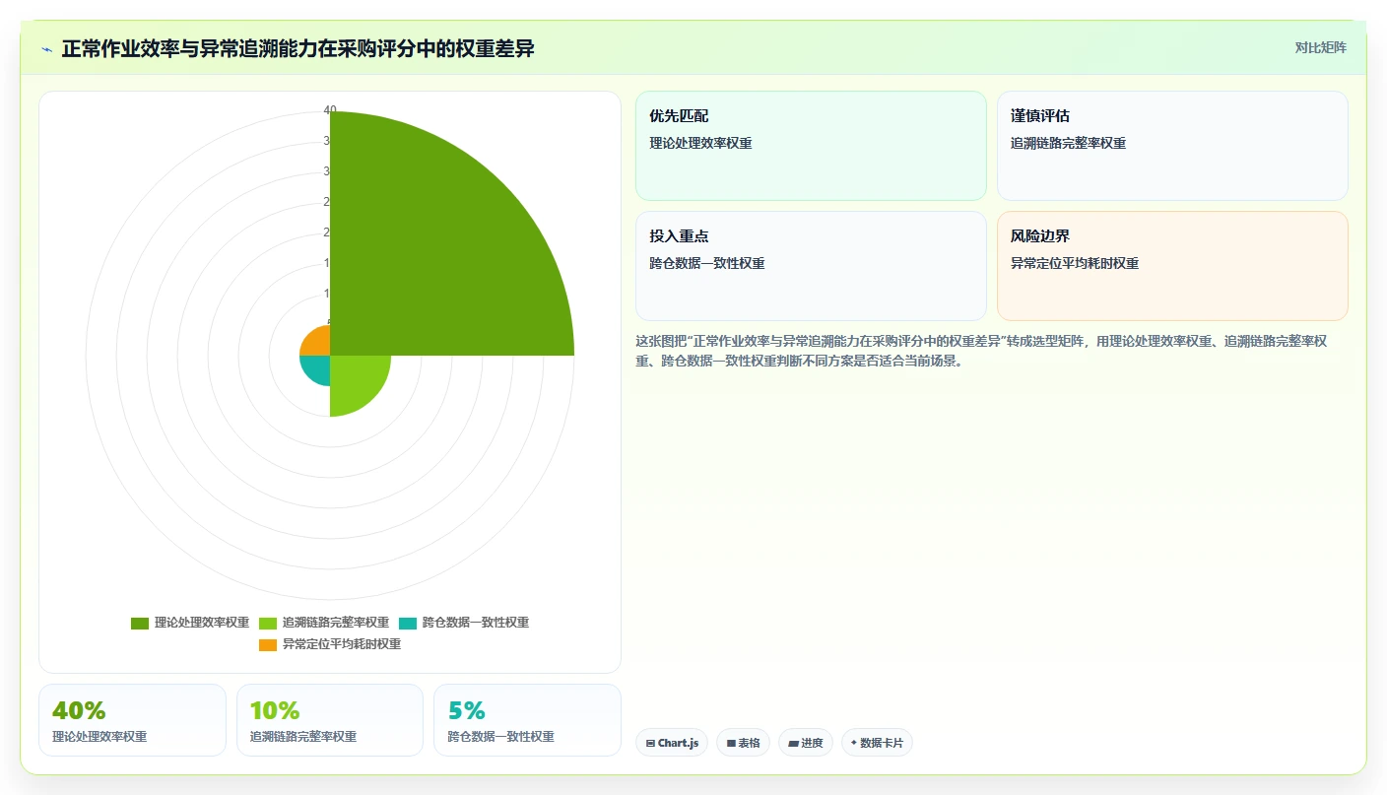This screenshot has width=1387, height=795.
Task: Click the orange chart segment
Action: (317, 343)
